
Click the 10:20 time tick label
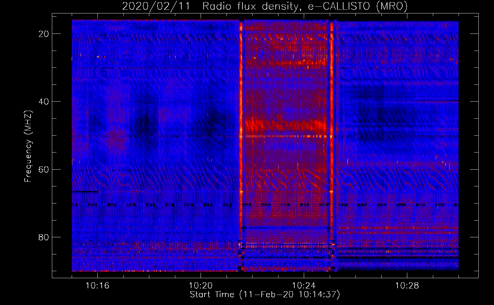(x=201, y=286)
